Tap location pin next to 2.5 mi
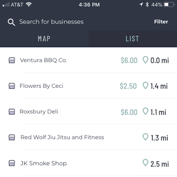Image resolution: width=177 pixels, height=177 pixels. point(145,163)
